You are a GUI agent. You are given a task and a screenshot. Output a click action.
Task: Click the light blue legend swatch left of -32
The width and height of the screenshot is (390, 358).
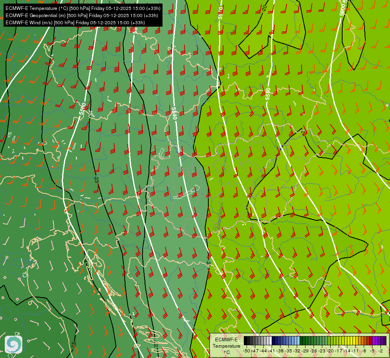click(x=296, y=340)
